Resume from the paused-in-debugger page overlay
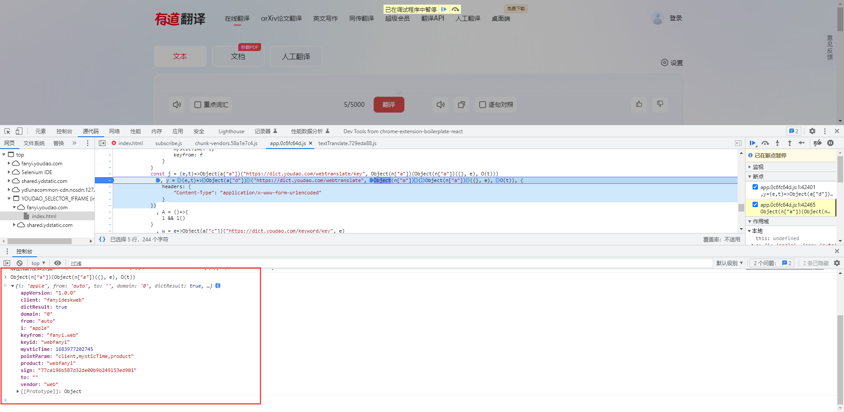Screen dimensions: 844x412 [444, 9]
